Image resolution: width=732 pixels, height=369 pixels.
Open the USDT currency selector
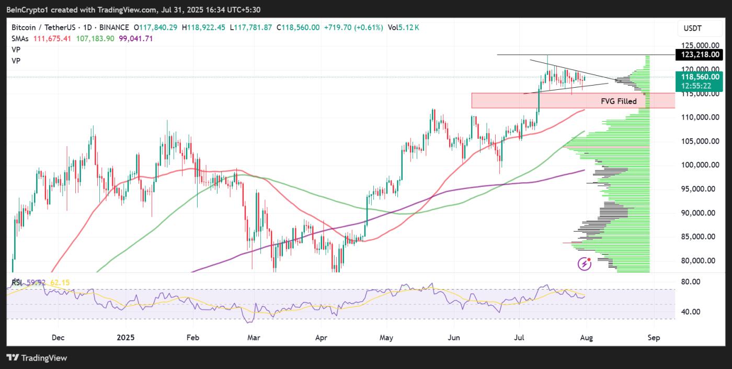pyautogui.click(x=694, y=28)
